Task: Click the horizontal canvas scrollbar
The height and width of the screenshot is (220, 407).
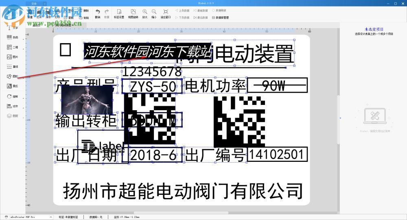Action: 181,213
